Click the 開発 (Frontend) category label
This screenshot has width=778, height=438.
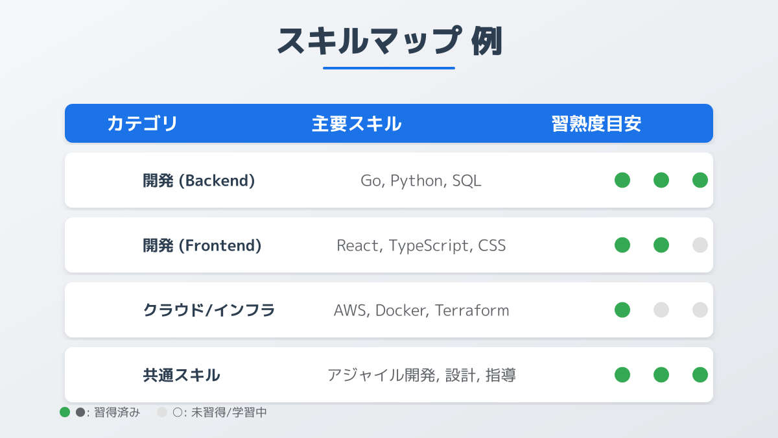(202, 245)
